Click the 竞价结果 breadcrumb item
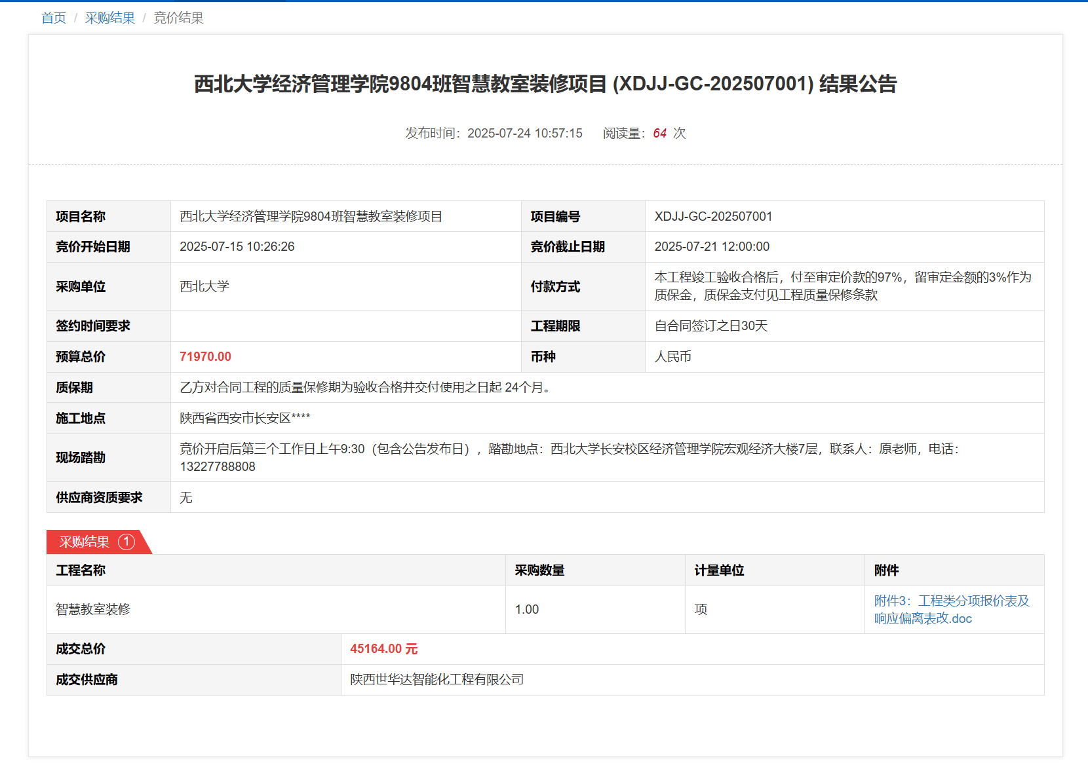Image resolution: width=1088 pixels, height=763 pixels. pyautogui.click(x=178, y=18)
